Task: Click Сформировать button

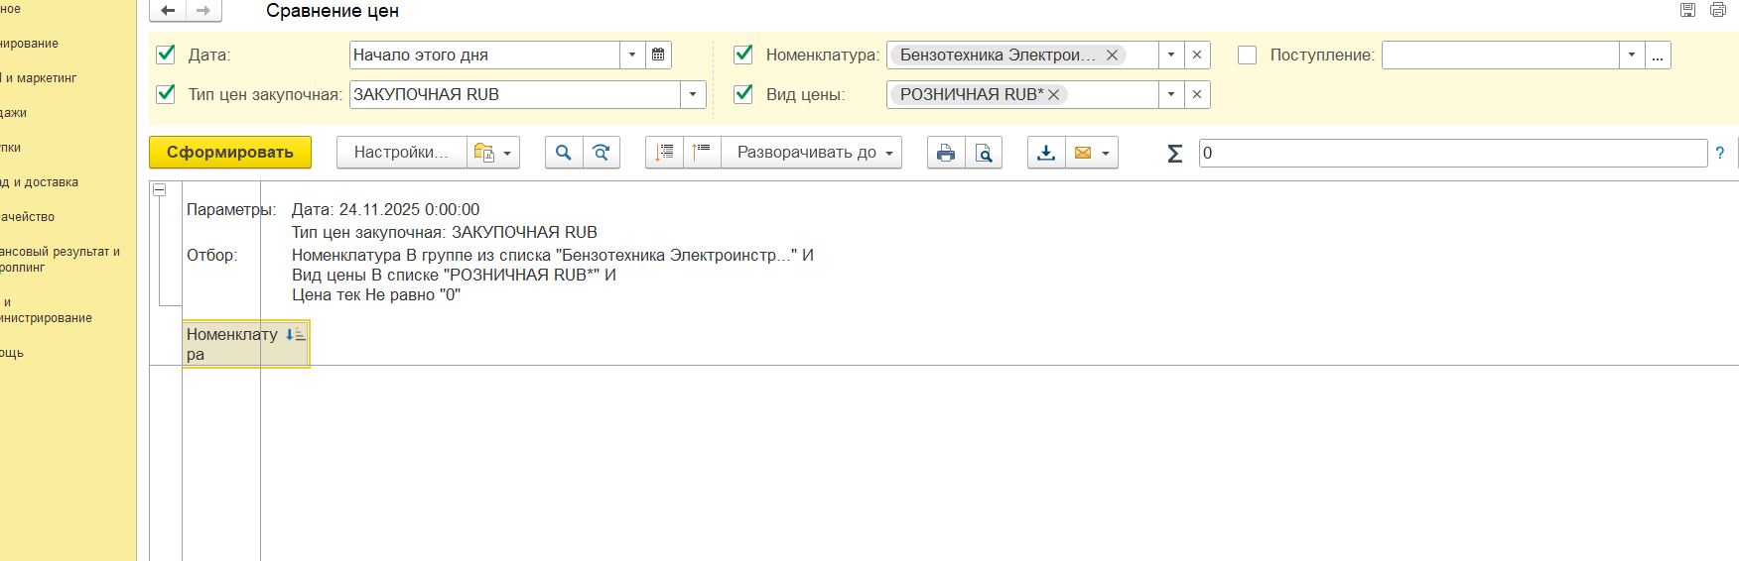Action: (230, 153)
